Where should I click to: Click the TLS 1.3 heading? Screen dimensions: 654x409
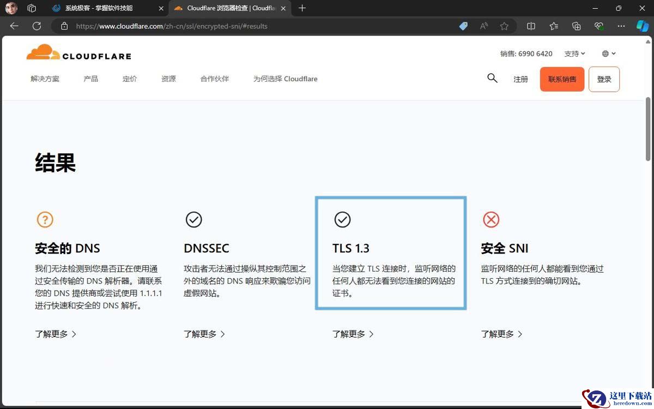(x=351, y=248)
